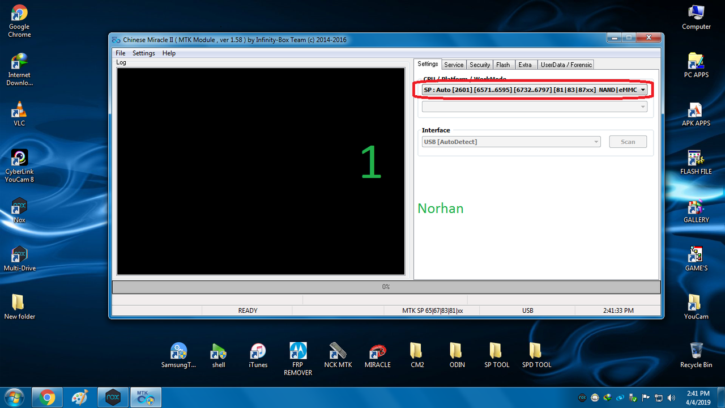725x408 pixels.
Task: Click the Show desktop strip
Action: (x=720, y=398)
